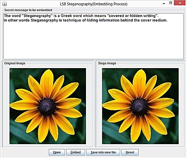Image resolution: width=187 pixels, height=158 pixels.
Task: Click the Java icon in title bar
Action: [x=4, y=4]
